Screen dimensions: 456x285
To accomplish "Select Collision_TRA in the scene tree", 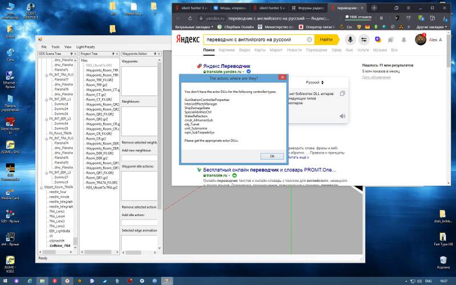I will tap(60, 246).
